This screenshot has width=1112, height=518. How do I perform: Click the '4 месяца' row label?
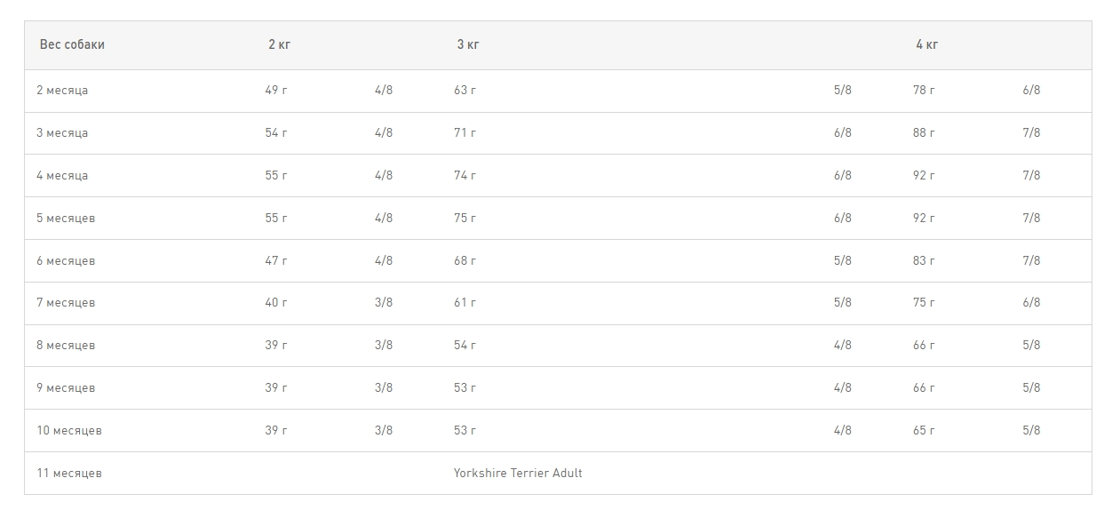point(62,176)
